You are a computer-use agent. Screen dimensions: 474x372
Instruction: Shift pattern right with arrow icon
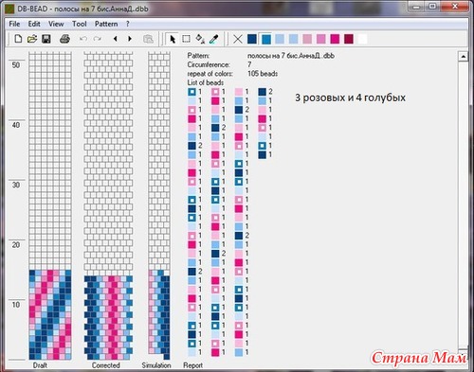[130, 39]
